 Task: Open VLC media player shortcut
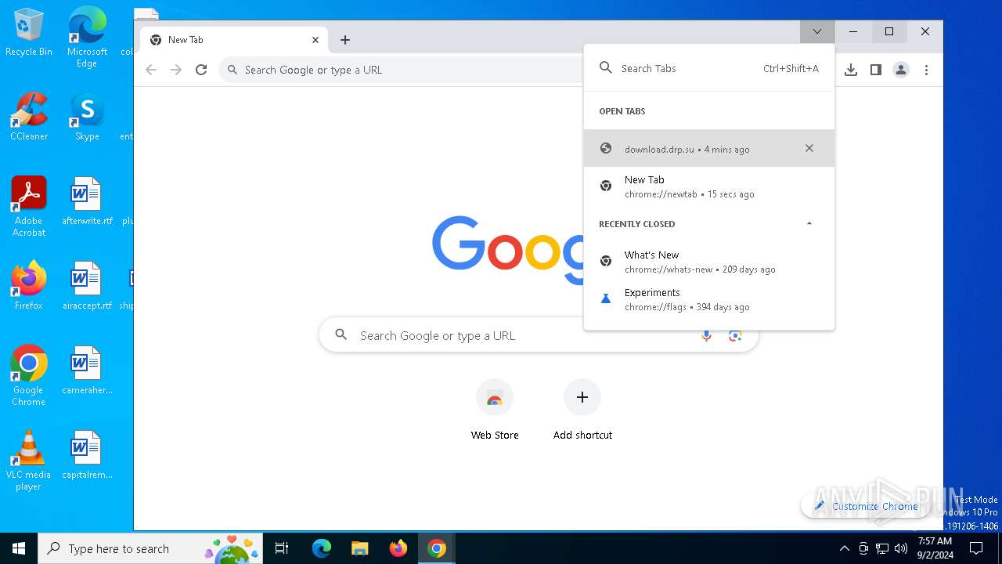[29, 461]
